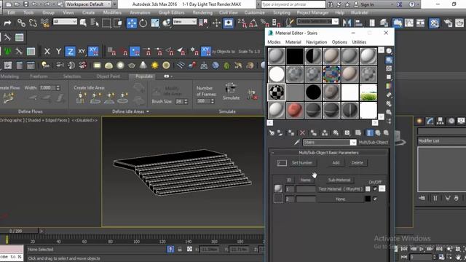Click the red X Reset Map icon
The width and height of the screenshot is (466, 262).
tap(302, 133)
